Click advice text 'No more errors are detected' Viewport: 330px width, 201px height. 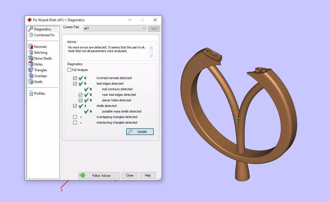click(x=87, y=47)
